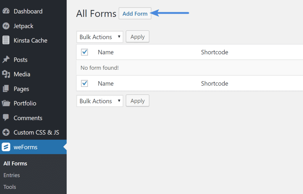This screenshot has height=194, width=303.
Task: Toggle the checkbox next to the lower Name header
Action: coord(84,83)
